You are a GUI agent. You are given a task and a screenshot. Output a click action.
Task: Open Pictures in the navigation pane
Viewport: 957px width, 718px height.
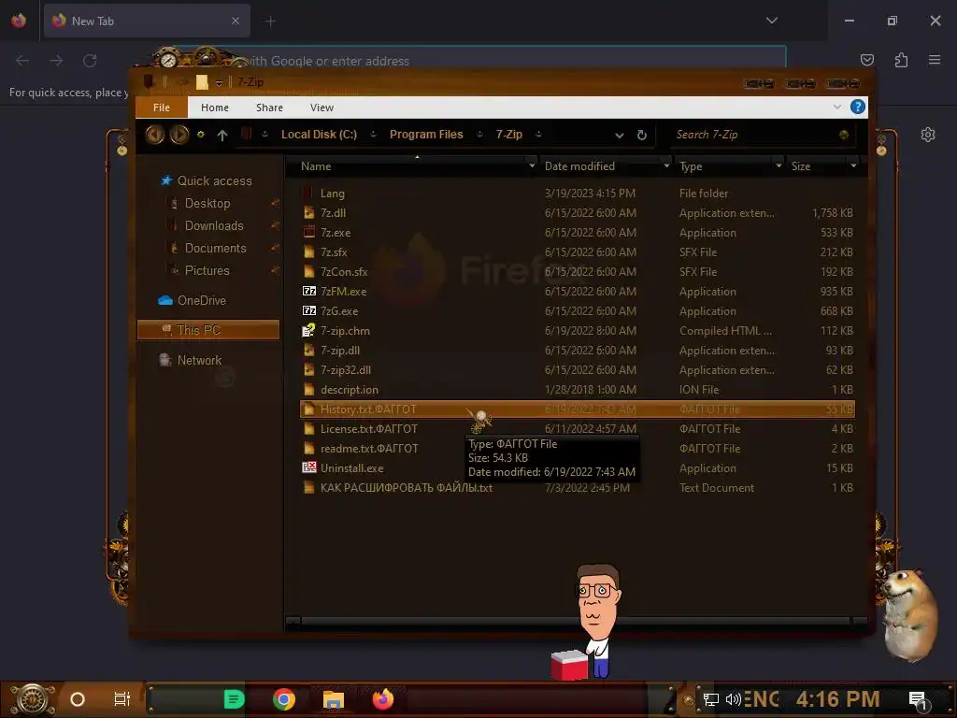[207, 270]
